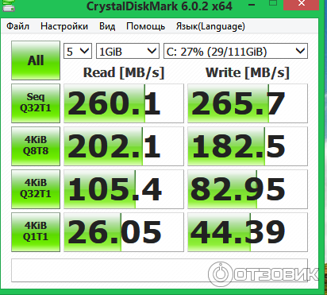The image size is (327, 295).
Task: Start the Seq Q32T1 test
Action: (36, 103)
